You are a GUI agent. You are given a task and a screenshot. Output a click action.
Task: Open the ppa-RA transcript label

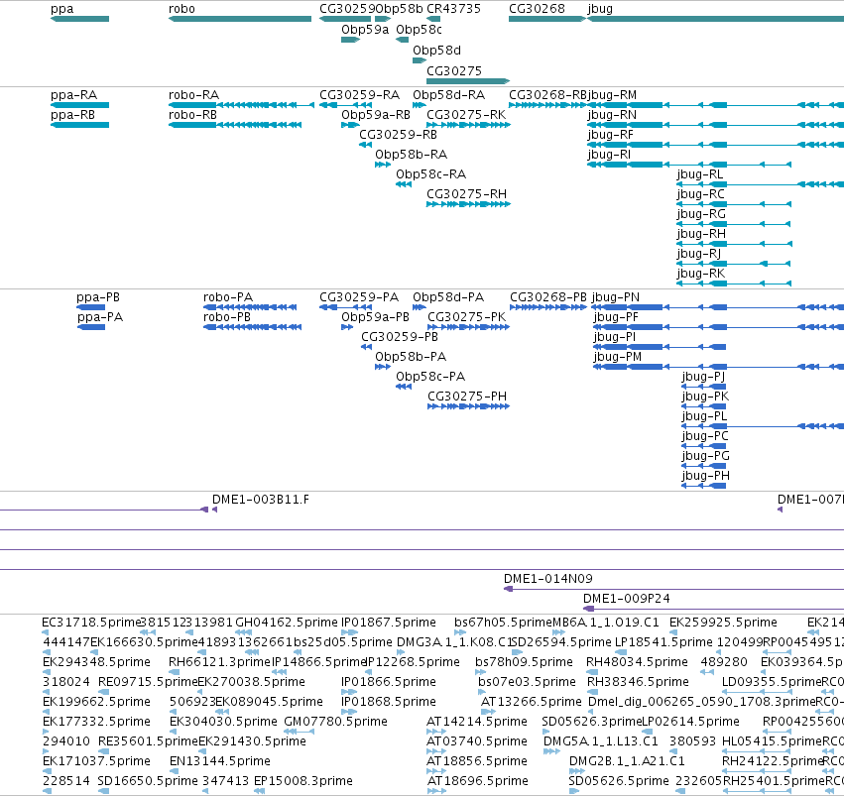[73, 96]
